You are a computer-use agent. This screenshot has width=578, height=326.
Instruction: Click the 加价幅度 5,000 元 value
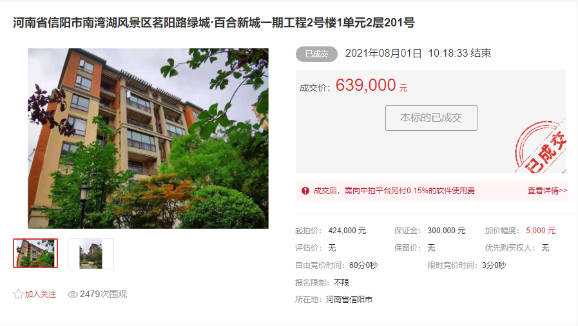click(x=541, y=231)
